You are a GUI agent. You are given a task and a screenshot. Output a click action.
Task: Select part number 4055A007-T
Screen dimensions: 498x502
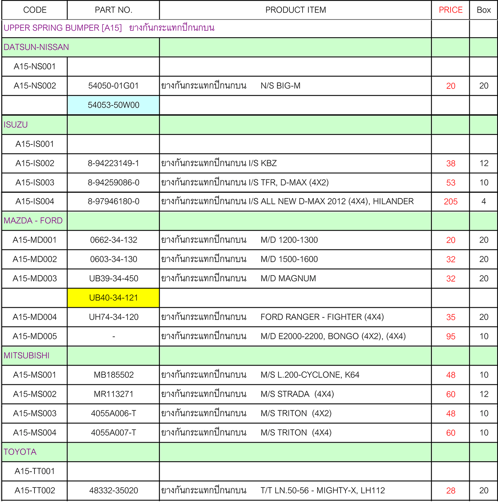pos(113,433)
